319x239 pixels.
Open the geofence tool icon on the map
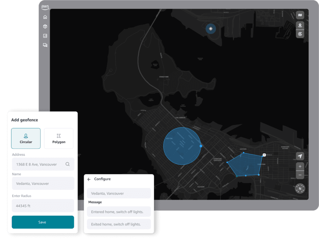299,34
